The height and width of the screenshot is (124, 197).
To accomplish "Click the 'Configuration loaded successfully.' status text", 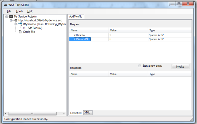I will coord(26,119).
